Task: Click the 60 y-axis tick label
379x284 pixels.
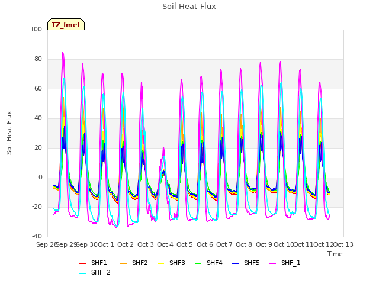Action: (x=38, y=88)
